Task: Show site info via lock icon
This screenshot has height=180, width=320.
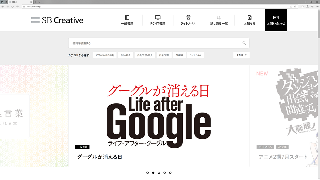Action: tap(24, 6)
